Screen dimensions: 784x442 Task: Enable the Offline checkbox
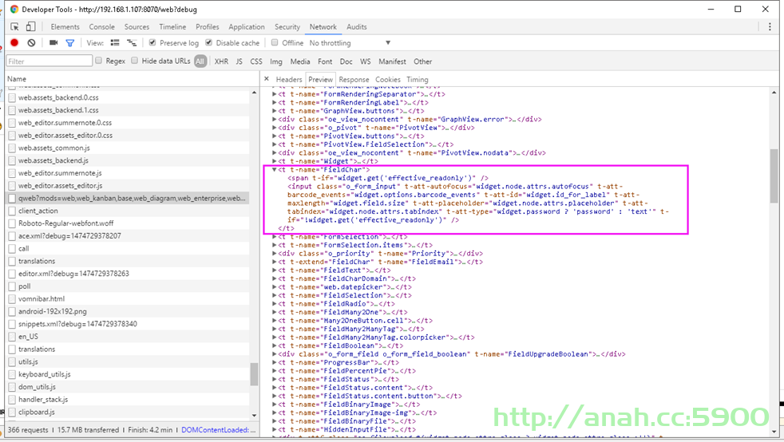275,42
